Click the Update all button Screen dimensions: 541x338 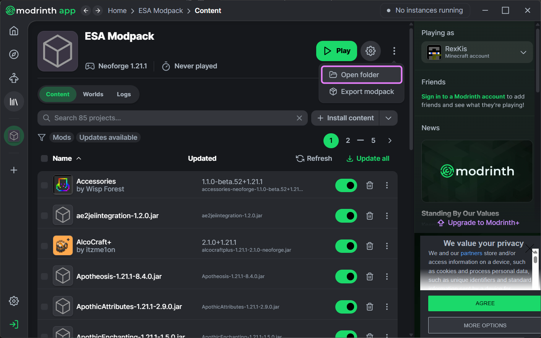click(368, 158)
